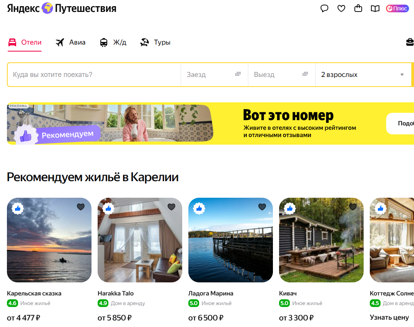Open the Карельская сказка listing title
This screenshot has width=414, height=327.
click(34, 294)
